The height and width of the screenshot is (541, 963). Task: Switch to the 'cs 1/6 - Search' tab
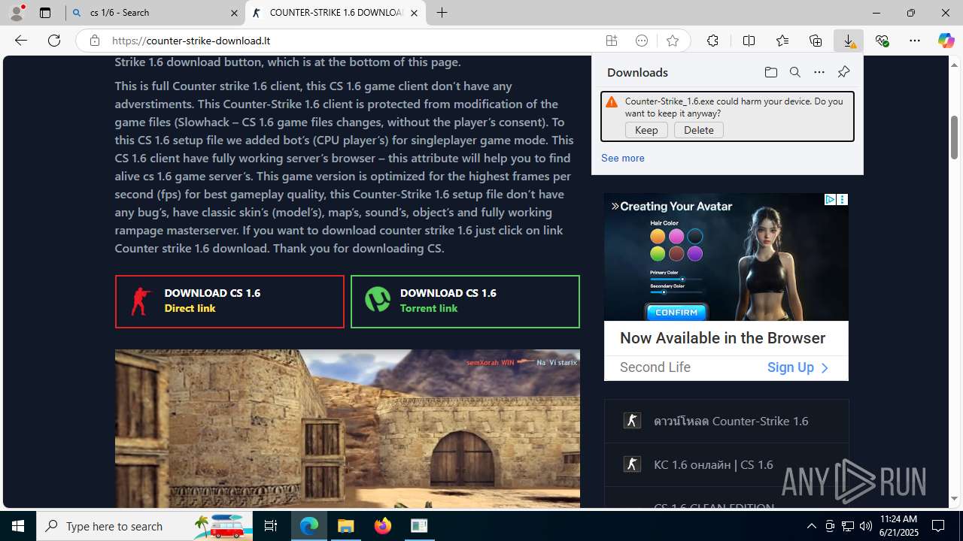[155, 13]
